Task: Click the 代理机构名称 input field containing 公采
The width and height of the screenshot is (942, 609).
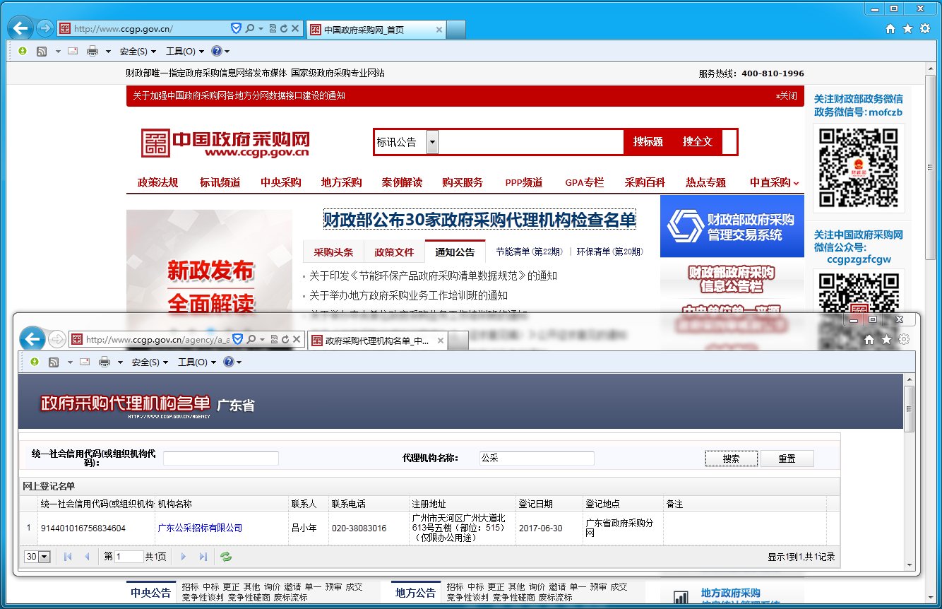Action: [537, 459]
